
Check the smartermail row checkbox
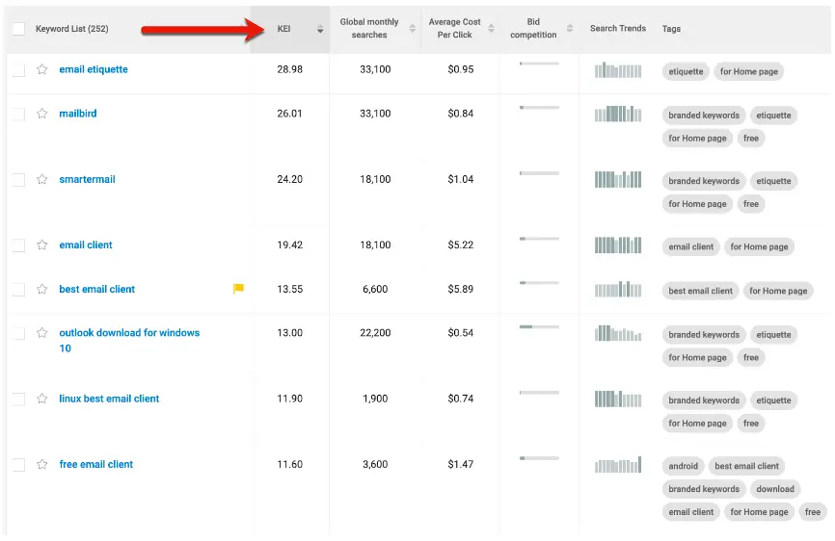[x=18, y=180]
